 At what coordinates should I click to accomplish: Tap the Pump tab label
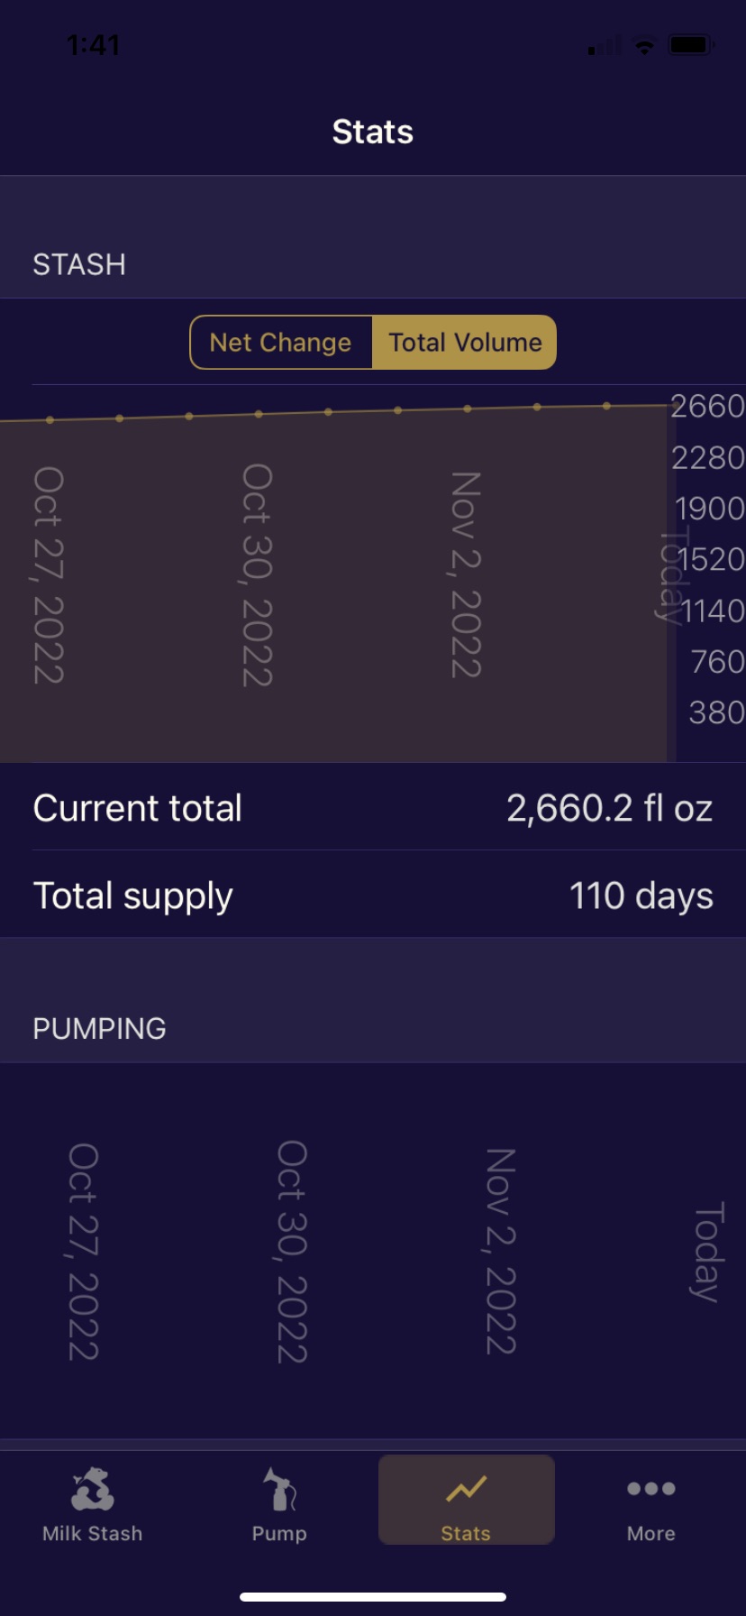(279, 1533)
